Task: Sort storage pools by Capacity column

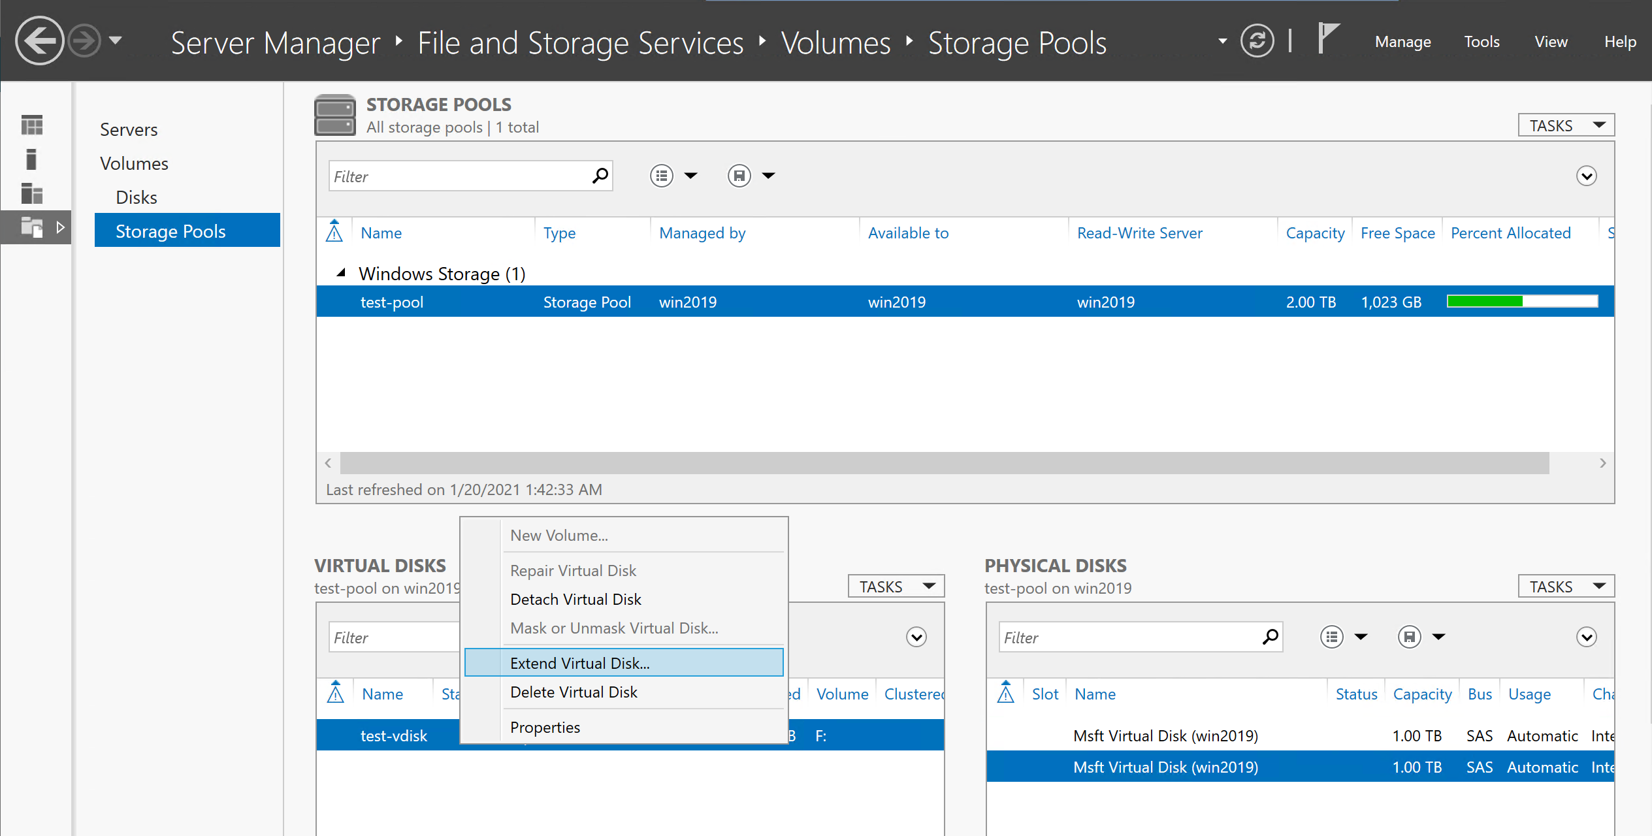Action: point(1315,233)
